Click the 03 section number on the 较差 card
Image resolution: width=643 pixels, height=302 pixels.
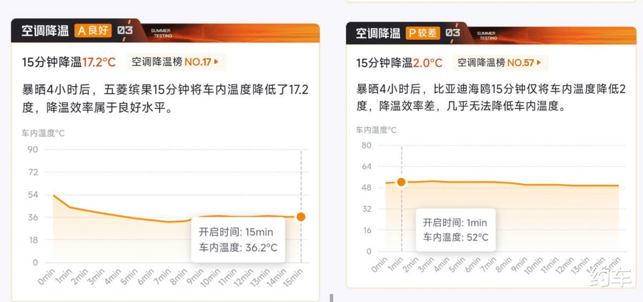point(453,33)
